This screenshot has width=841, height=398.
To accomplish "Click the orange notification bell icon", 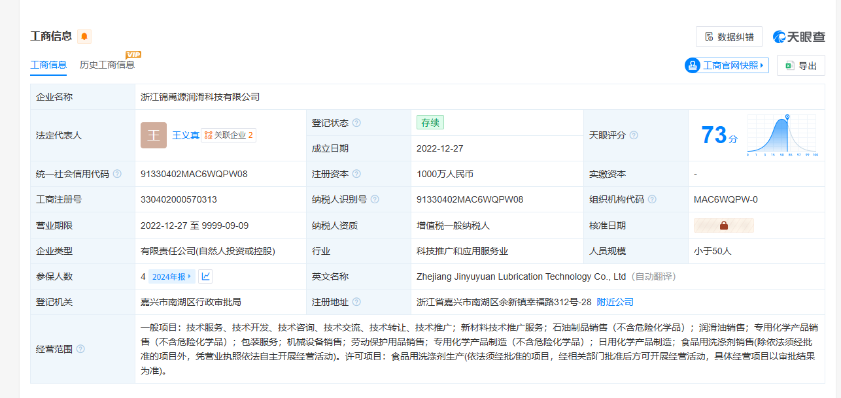I will pyautogui.click(x=84, y=37).
